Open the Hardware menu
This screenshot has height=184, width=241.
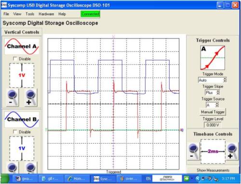pos(46,14)
